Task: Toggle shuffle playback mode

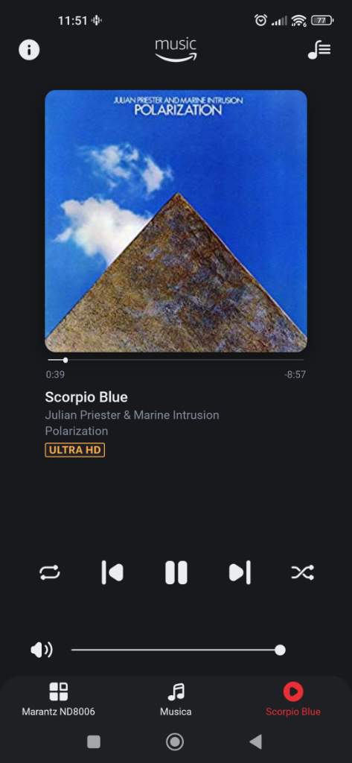Action: tap(302, 572)
